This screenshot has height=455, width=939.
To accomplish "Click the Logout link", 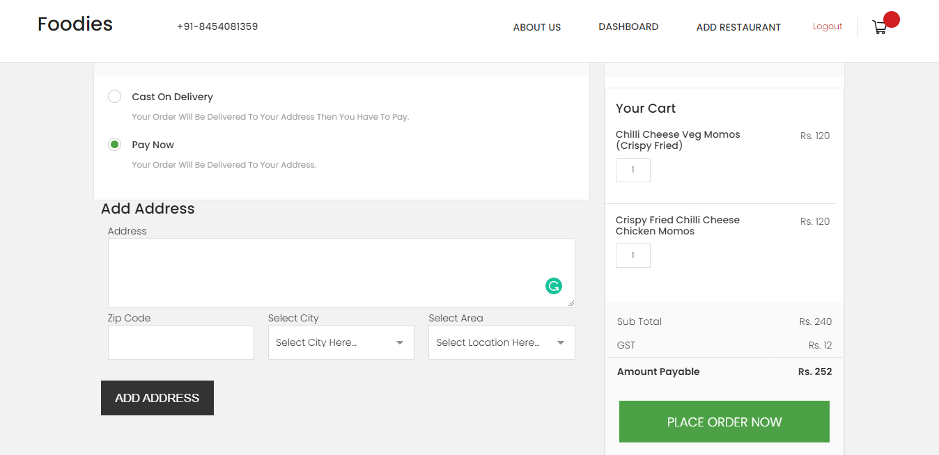I will [x=828, y=26].
